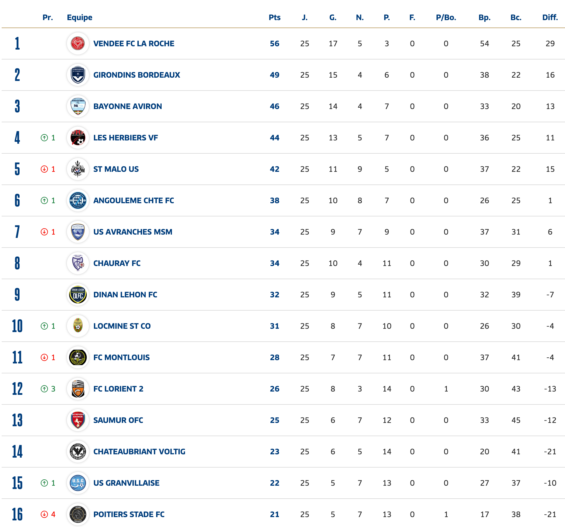This screenshot has height=527, width=565.
Task: Click the Girondins Bordeaux crest icon
Action: (x=78, y=75)
